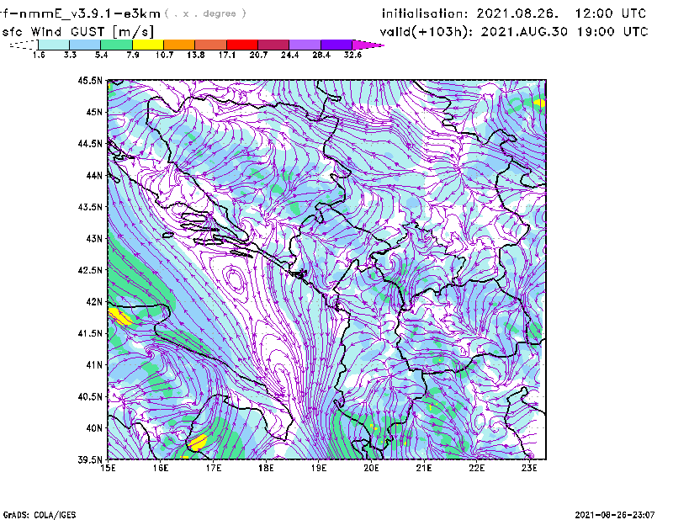Click the 41.5N latitude label

click(x=90, y=333)
